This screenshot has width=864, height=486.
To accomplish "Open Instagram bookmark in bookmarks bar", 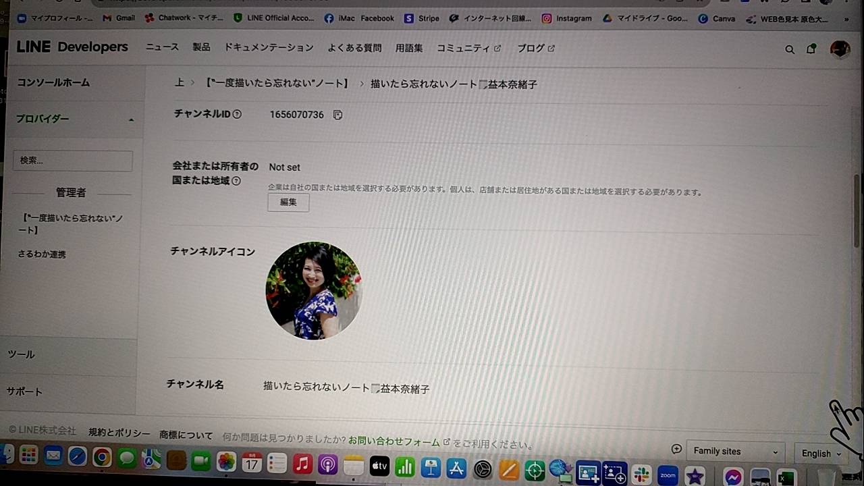I will click(567, 18).
